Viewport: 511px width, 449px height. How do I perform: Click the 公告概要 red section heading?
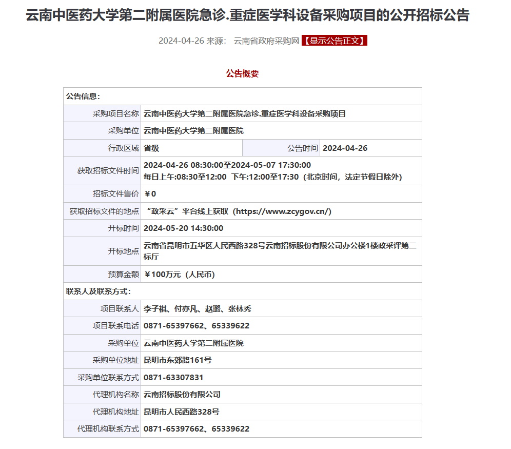pos(242,73)
